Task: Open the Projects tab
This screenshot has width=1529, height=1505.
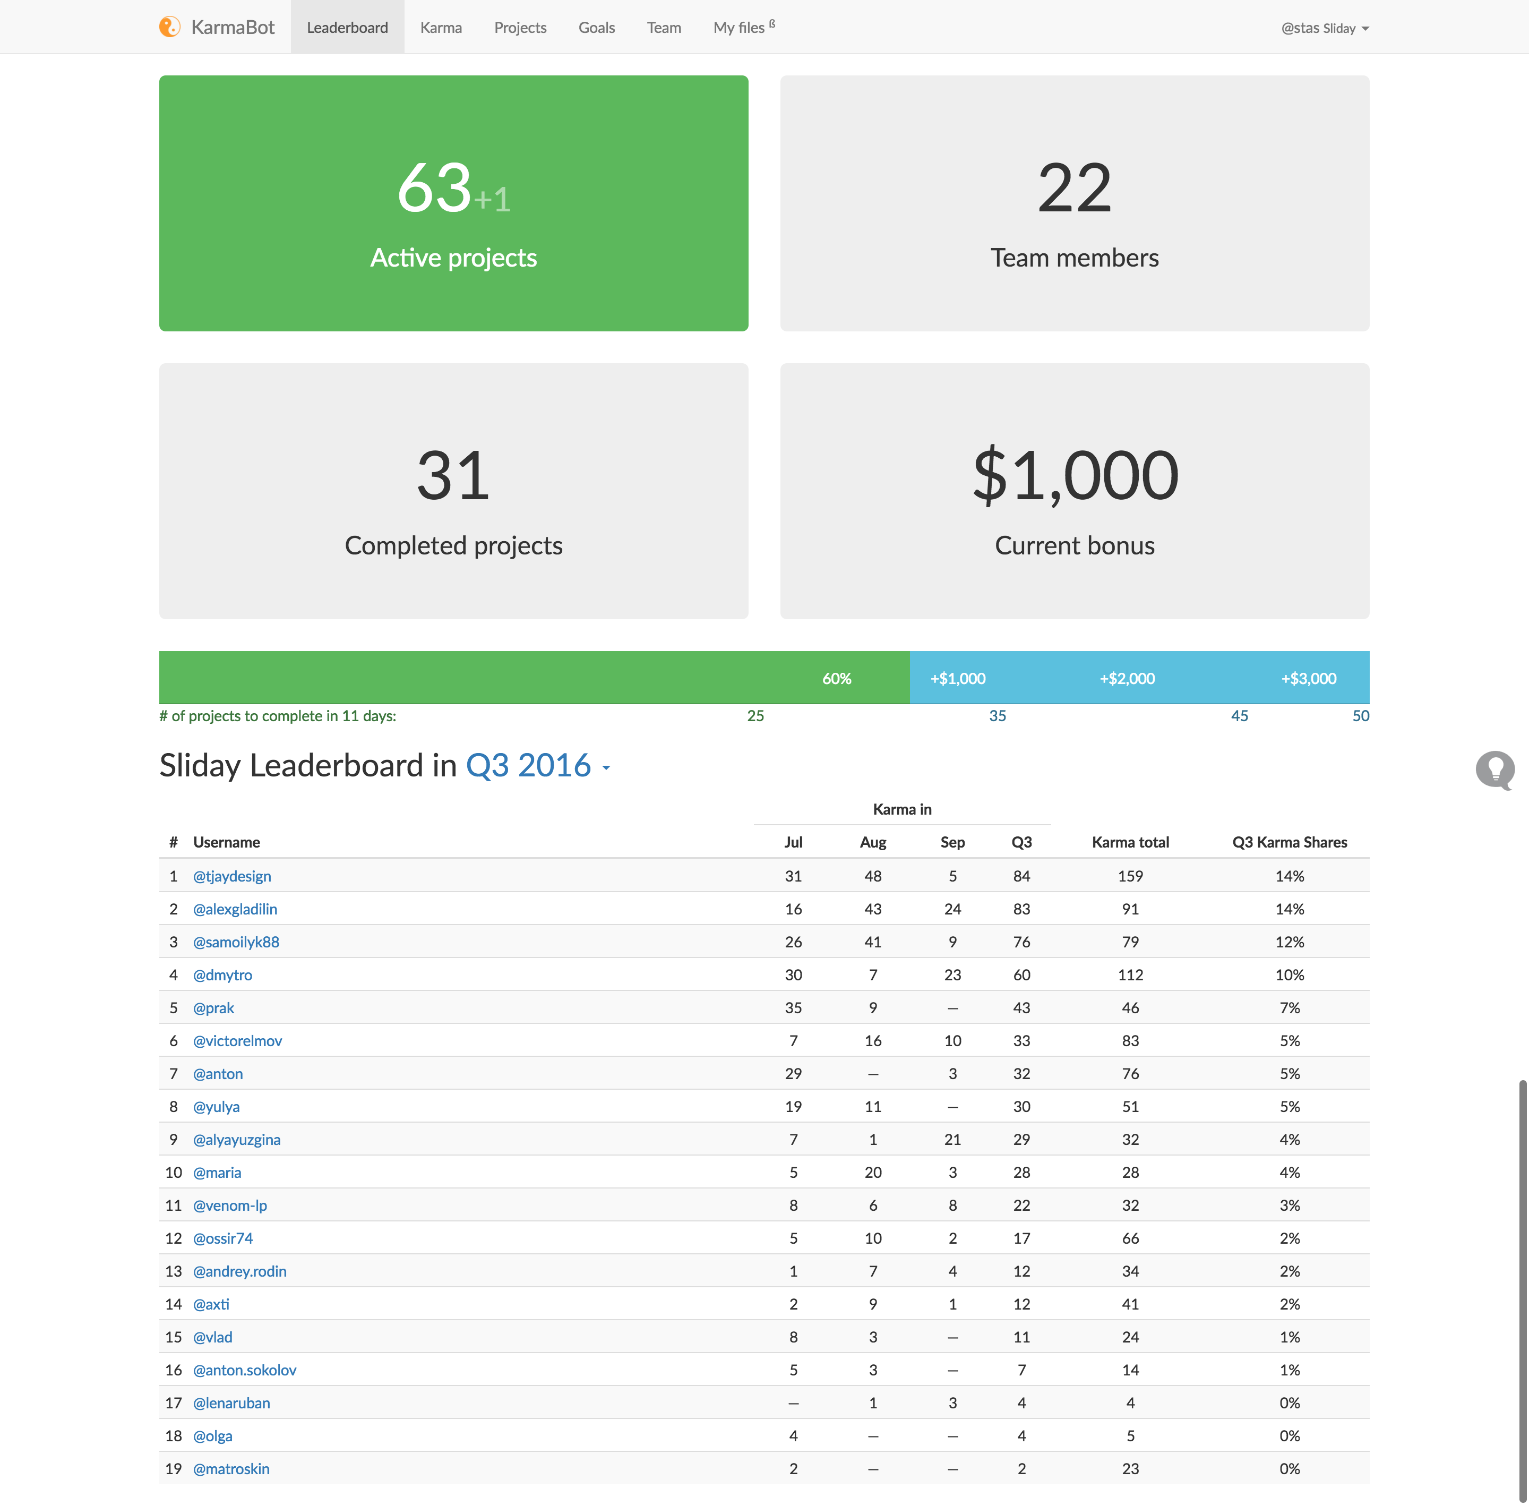Action: 520,28
